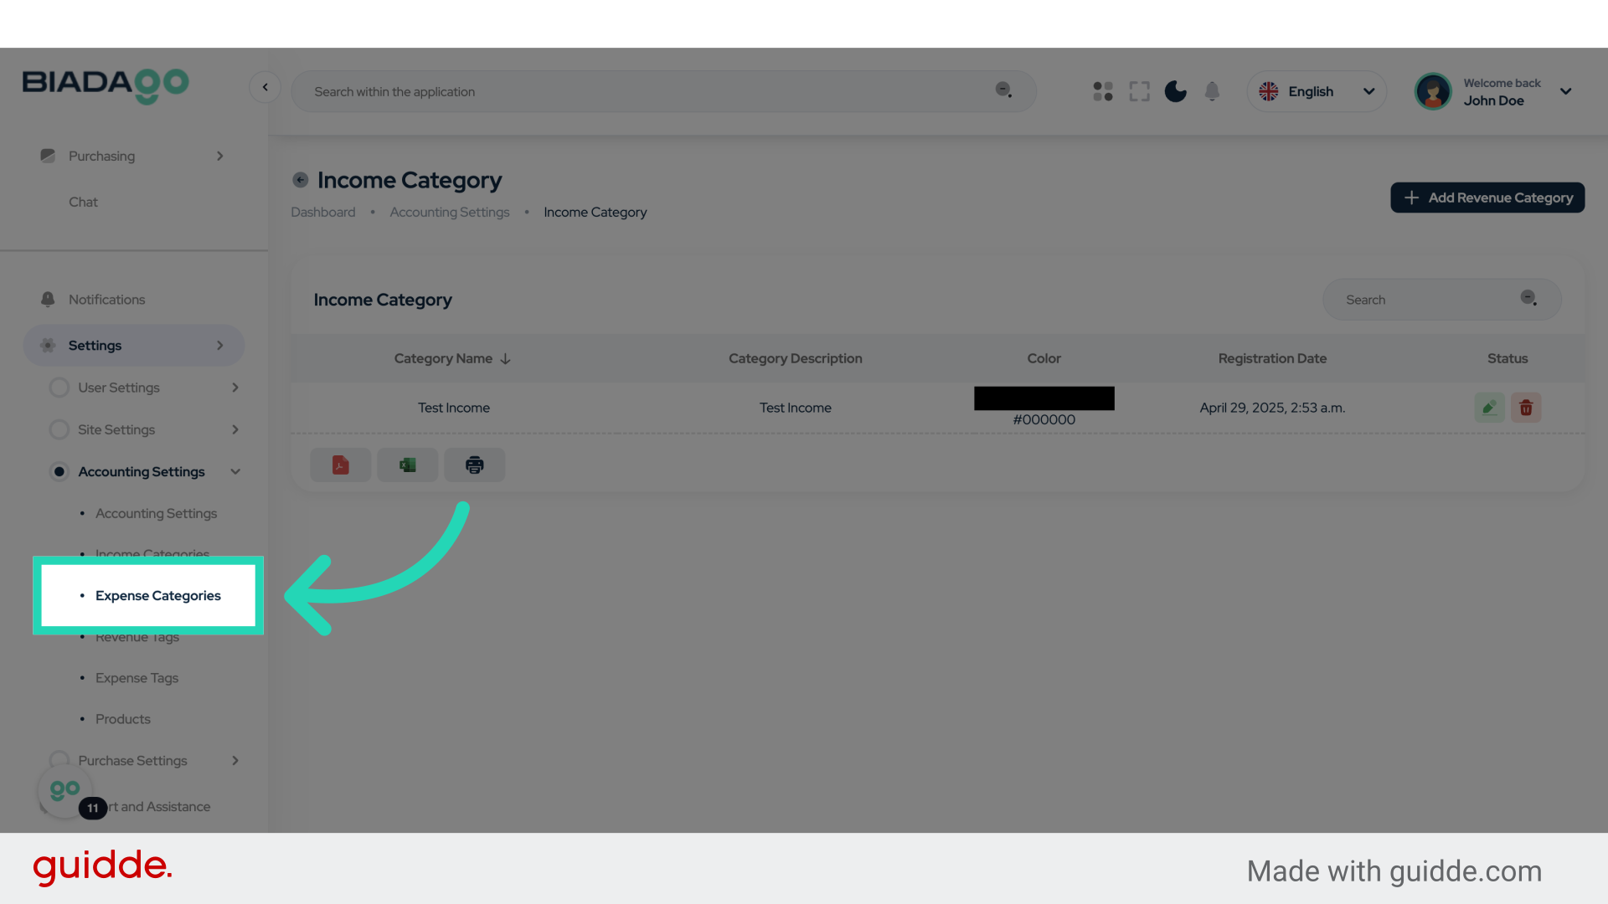
Task: Collapse the left sidebar with the back arrow
Action: click(265, 87)
